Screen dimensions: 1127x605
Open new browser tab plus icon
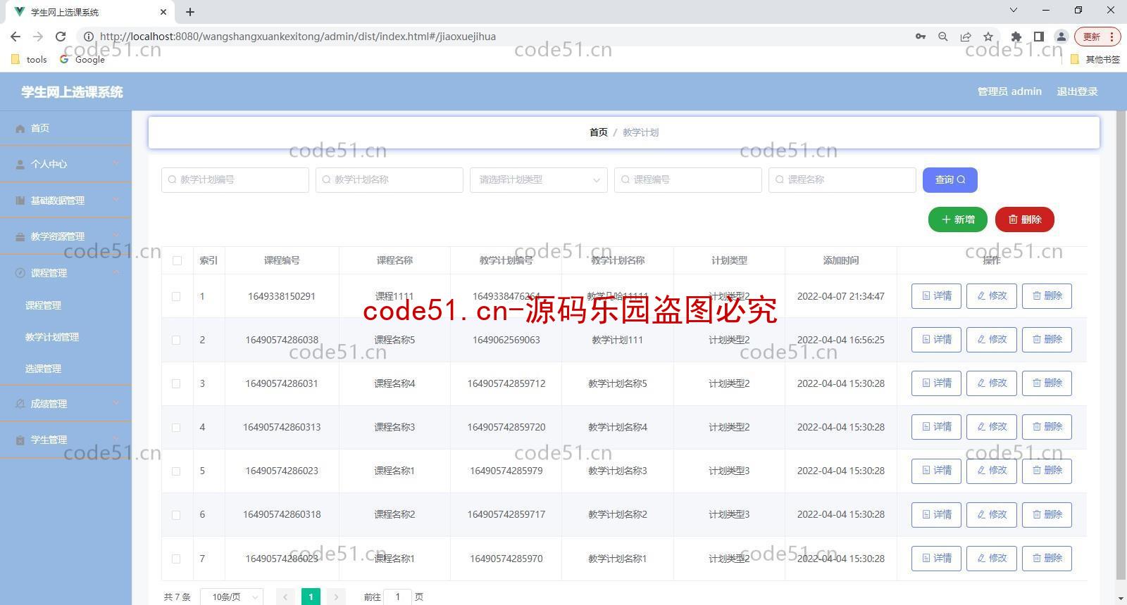pyautogui.click(x=190, y=12)
